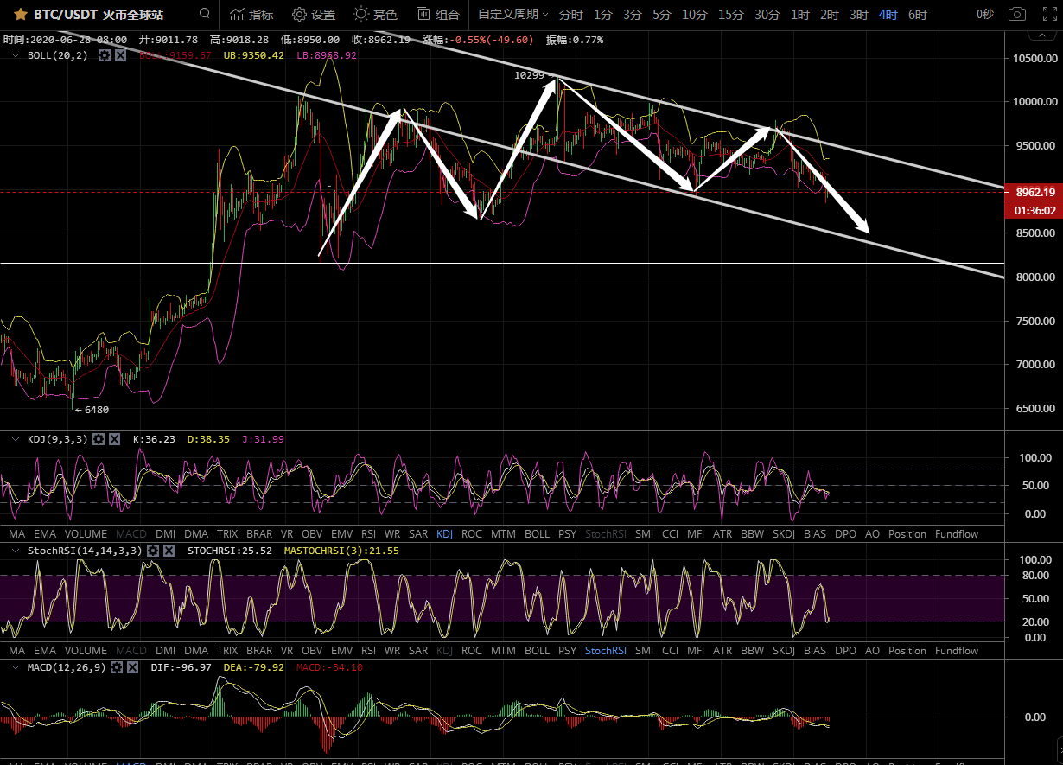Close the MACD(12,26,9) indicator panel
Image resolution: width=1063 pixels, height=765 pixels.
(132, 667)
